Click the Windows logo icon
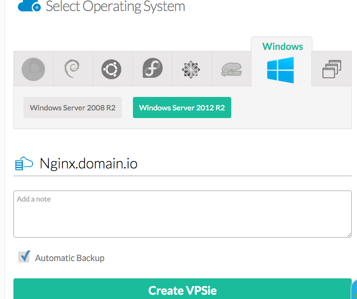Image resolution: width=357 pixels, height=299 pixels. 281,70
